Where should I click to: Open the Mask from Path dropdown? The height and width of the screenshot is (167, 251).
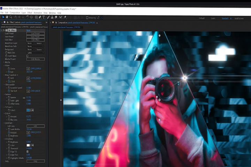click(35, 46)
